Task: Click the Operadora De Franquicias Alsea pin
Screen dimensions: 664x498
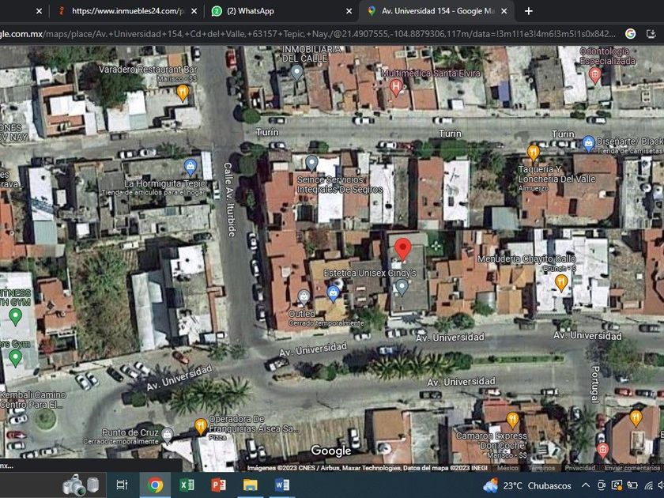Action: pos(201,427)
